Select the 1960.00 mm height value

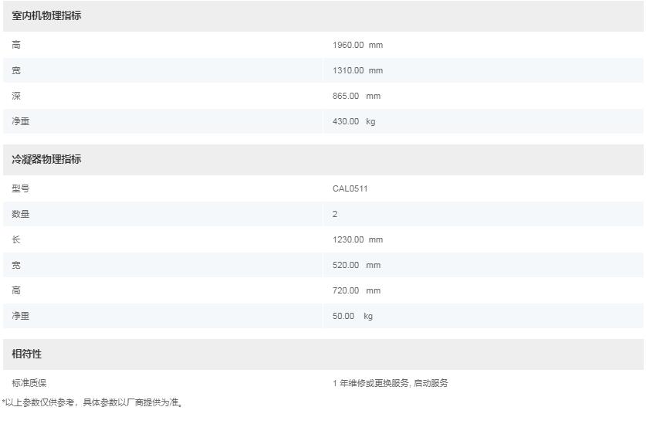357,45
